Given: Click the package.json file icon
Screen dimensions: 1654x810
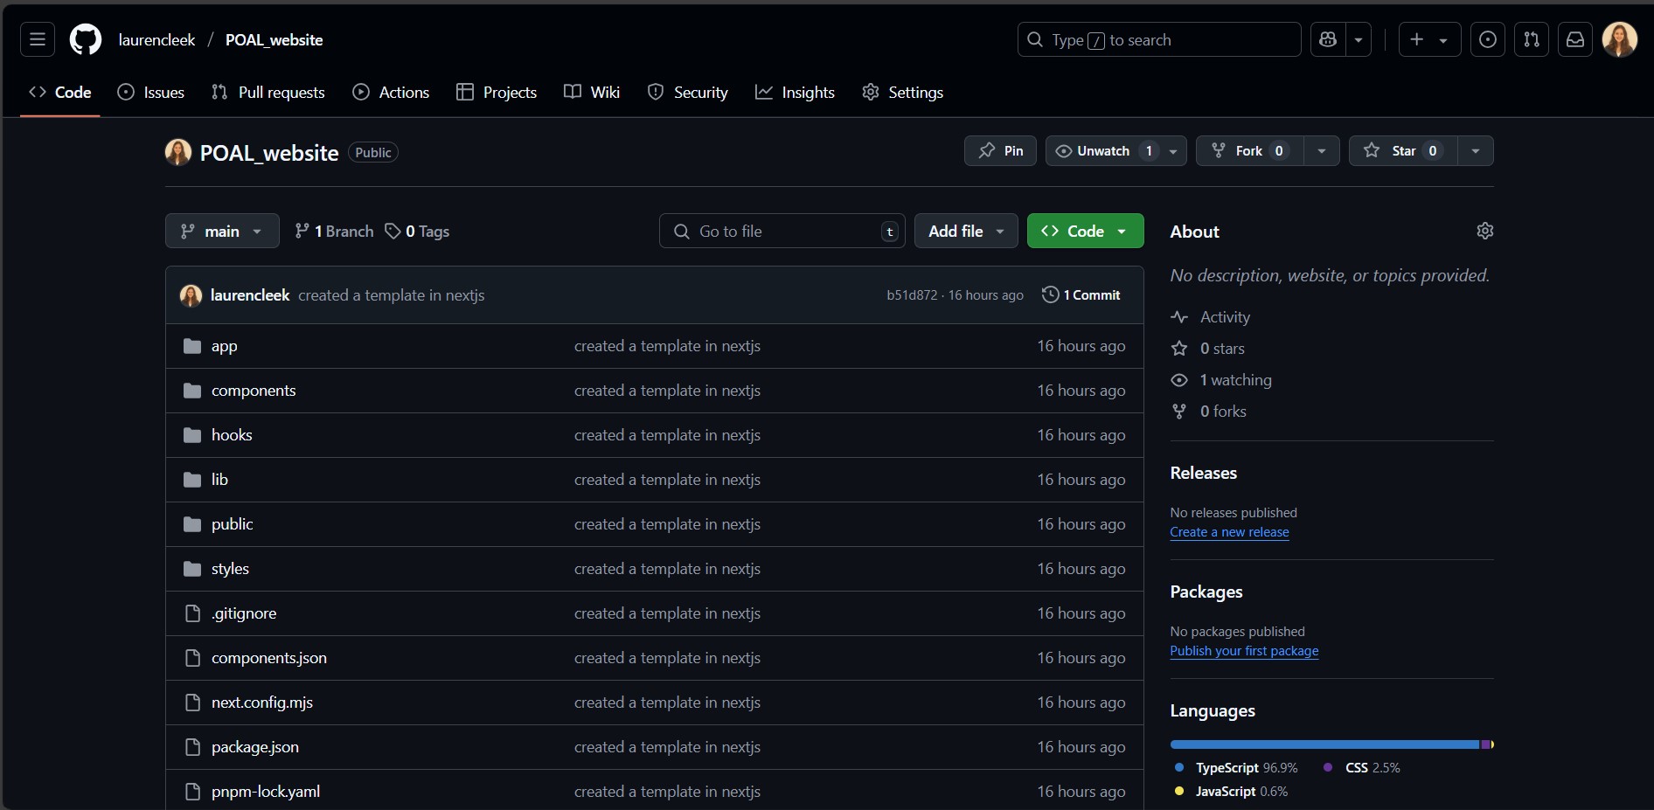Looking at the screenshot, I should (x=193, y=747).
